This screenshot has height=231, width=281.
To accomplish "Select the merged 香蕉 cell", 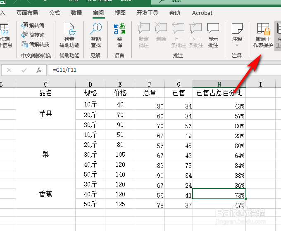I will tap(46, 194).
